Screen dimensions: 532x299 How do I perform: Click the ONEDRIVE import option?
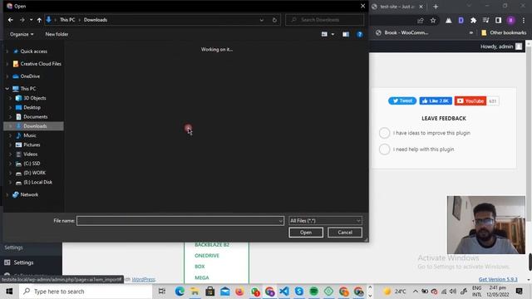click(207, 256)
